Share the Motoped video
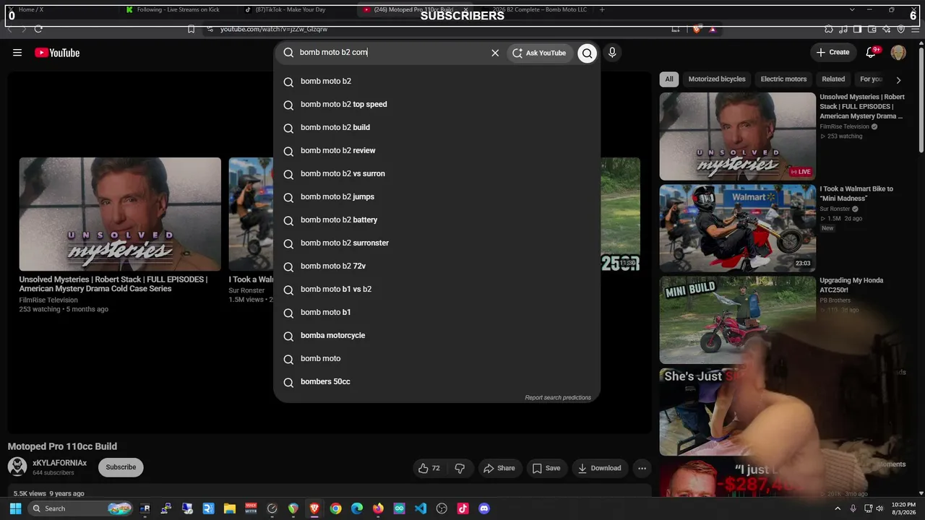Screen dimensions: 925x520 pyautogui.click(x=499, y=468)
